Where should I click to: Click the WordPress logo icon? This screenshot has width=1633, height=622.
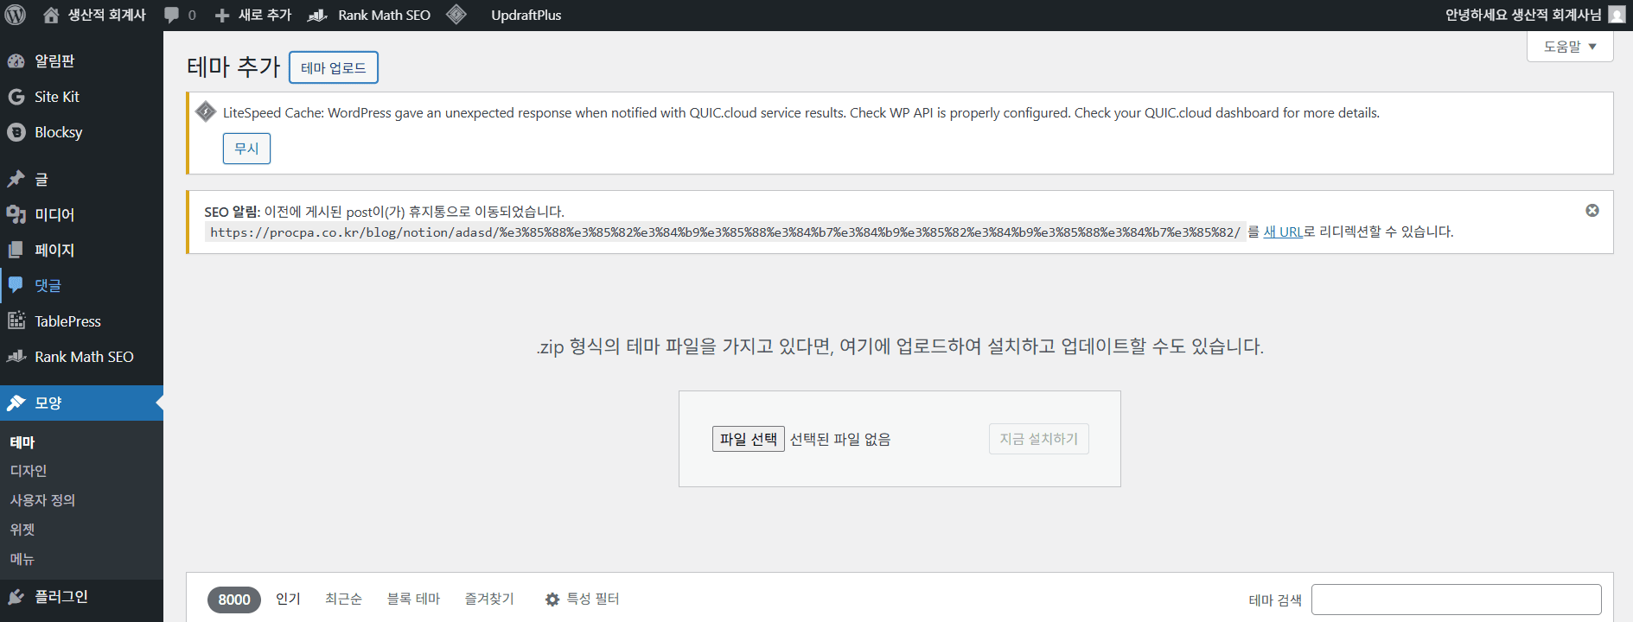pos(16,15)
